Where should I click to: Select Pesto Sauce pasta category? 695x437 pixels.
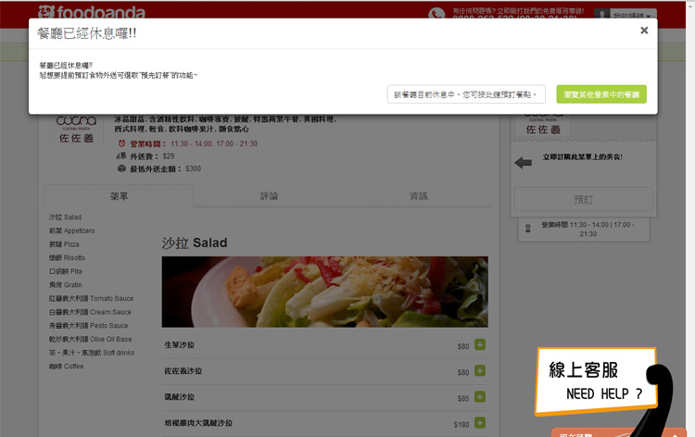pos(88,325)
